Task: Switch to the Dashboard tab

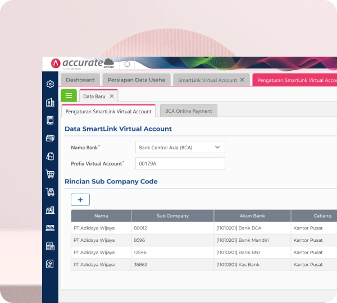Action: coord(80,80)
